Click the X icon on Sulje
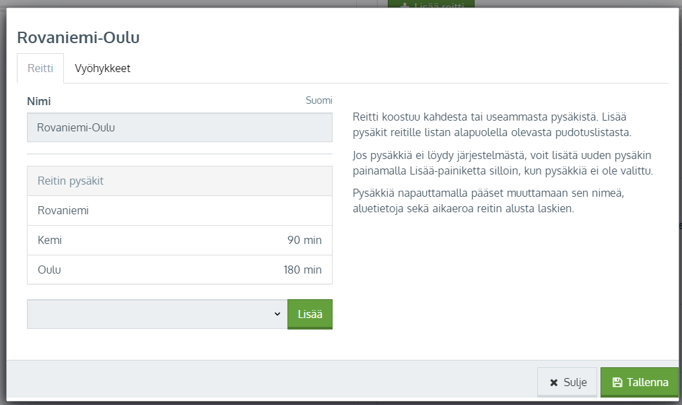 [553, 382]
